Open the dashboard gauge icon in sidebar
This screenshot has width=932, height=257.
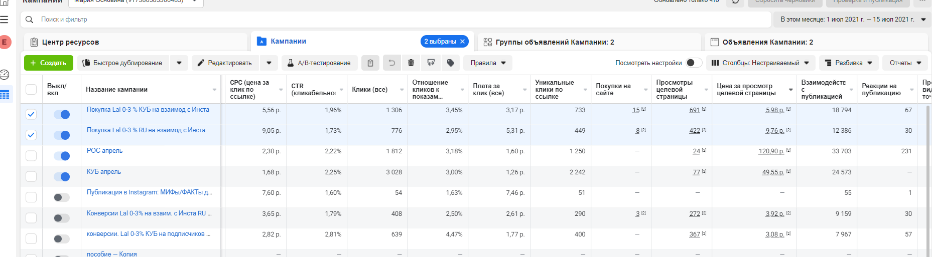[5, 75]
